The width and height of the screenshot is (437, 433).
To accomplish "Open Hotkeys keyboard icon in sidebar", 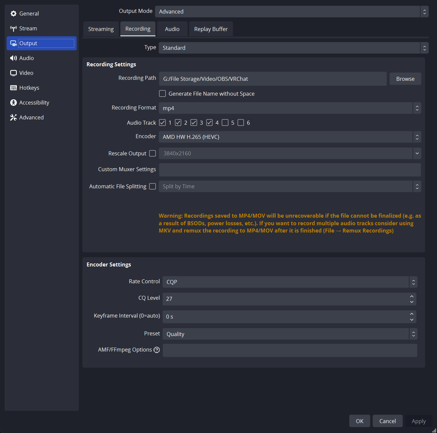I will (x=14, y=88).
